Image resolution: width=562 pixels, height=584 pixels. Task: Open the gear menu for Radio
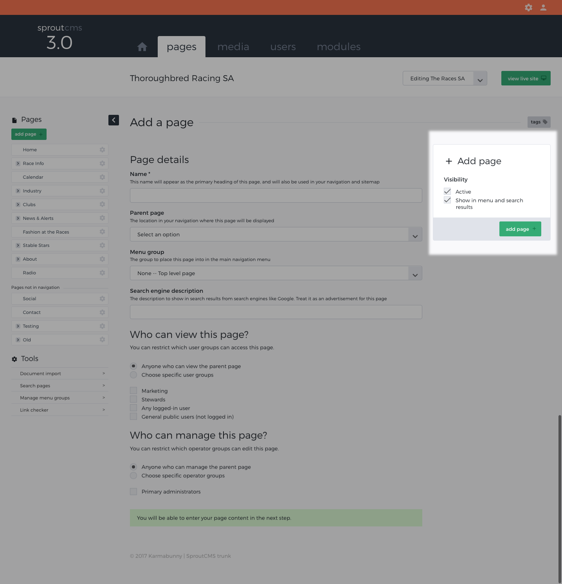pos(102,273)
